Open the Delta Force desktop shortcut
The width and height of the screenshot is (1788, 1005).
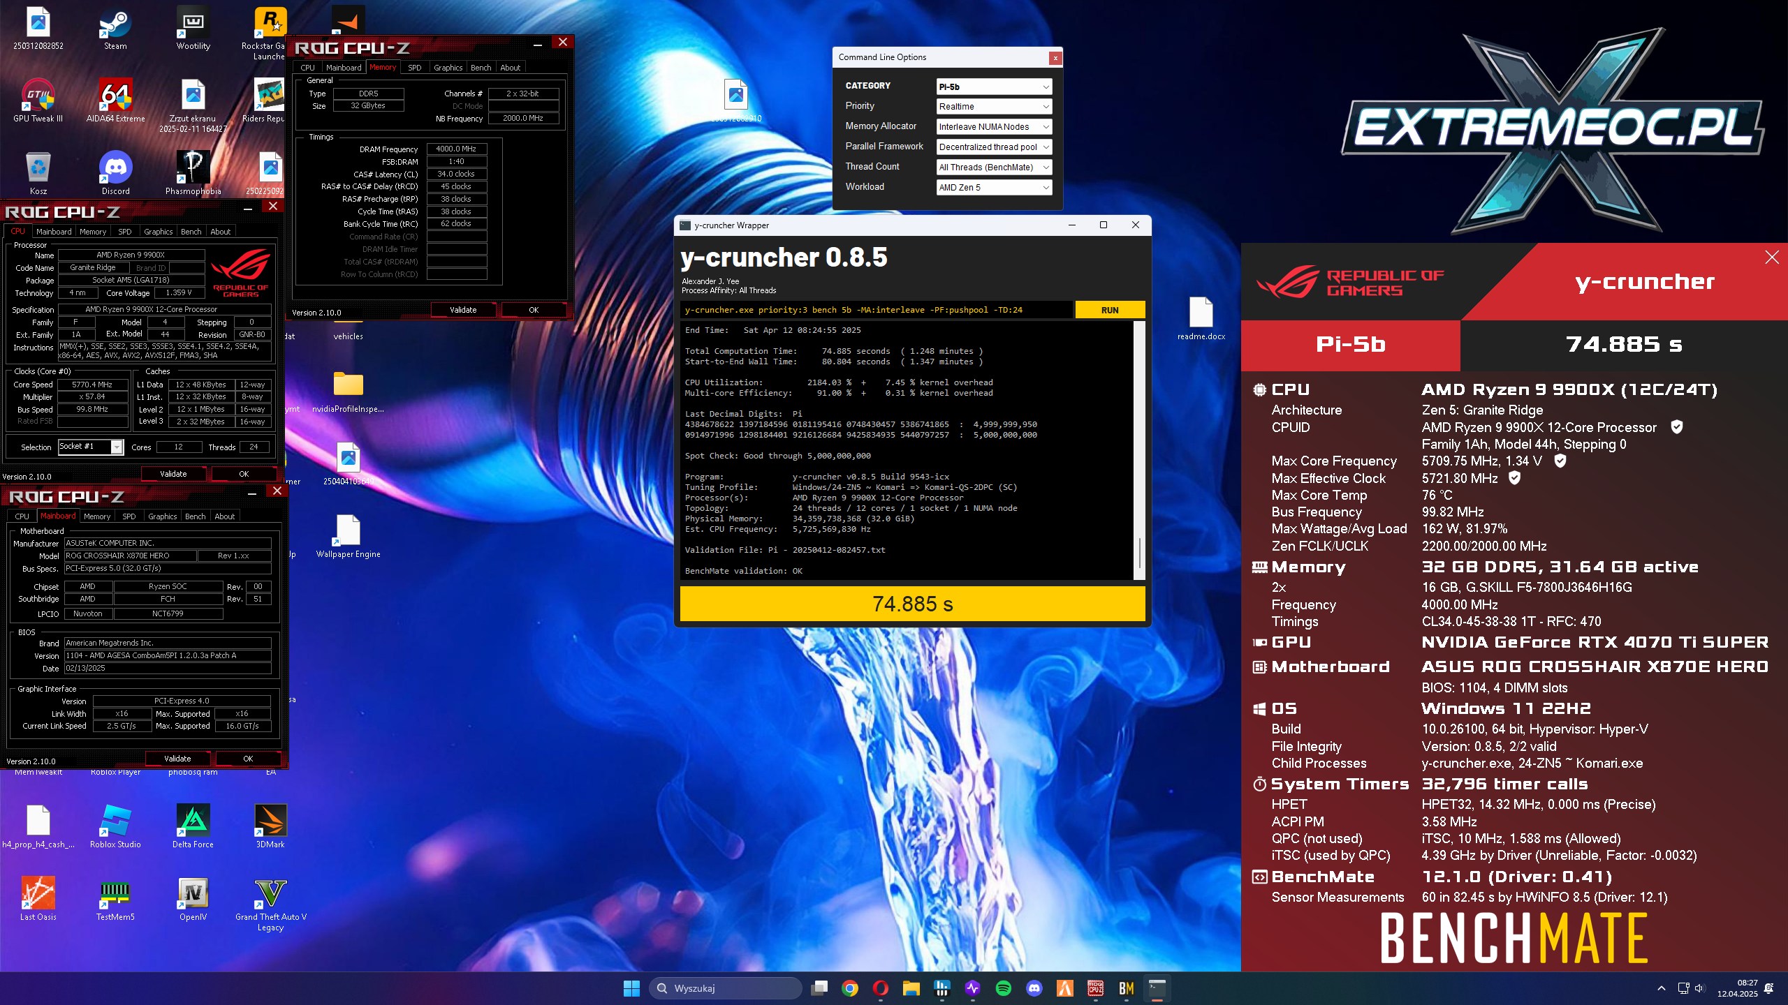(193, 827)
